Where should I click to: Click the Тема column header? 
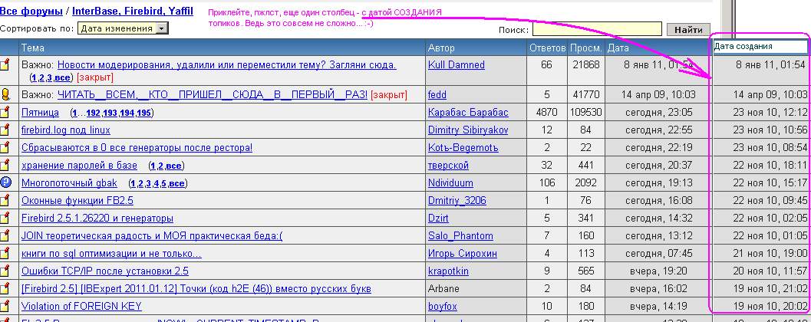(x=33, y=48)
